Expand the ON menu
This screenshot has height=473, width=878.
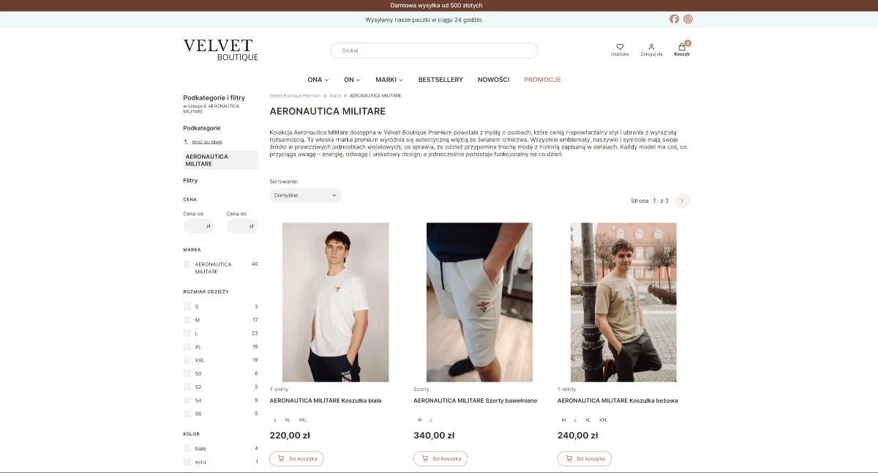click(352, 80)
